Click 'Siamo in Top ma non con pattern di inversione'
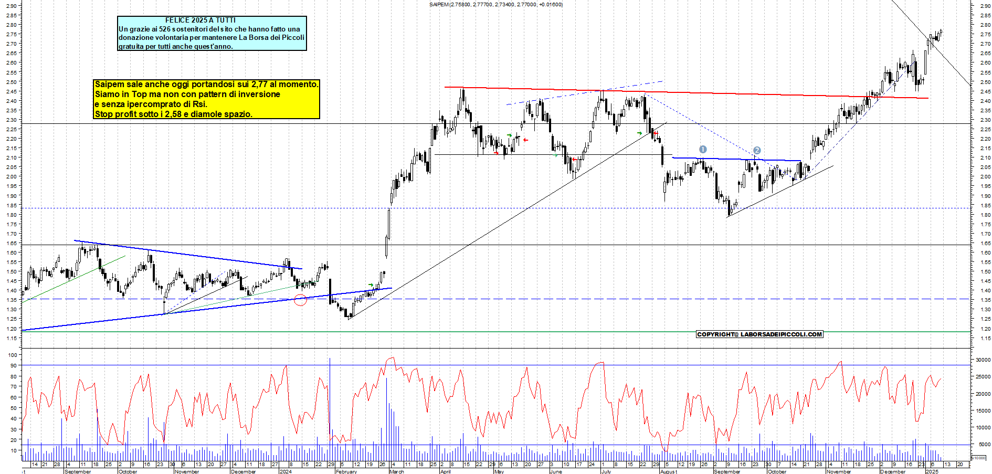The height and width of the screenshot is (474, 992). point(187,94)
